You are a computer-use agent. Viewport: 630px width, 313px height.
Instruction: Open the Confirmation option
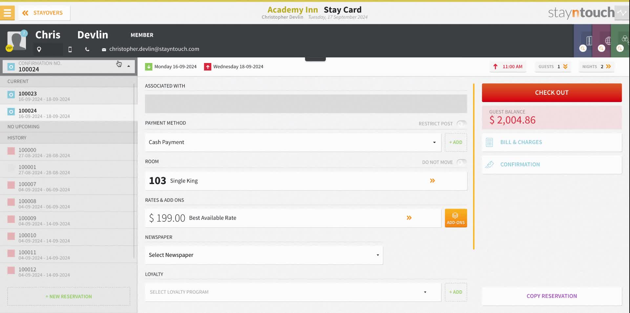(x=552, y=164)
